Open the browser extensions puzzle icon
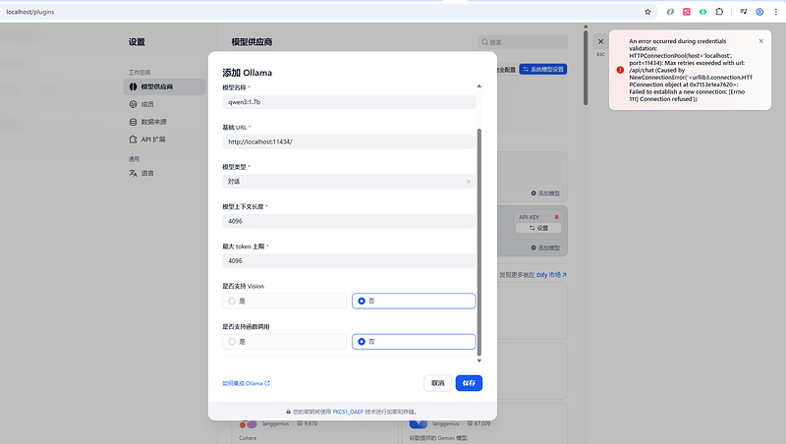This screenshot has width=786, height=444. [x=719, y=12]
